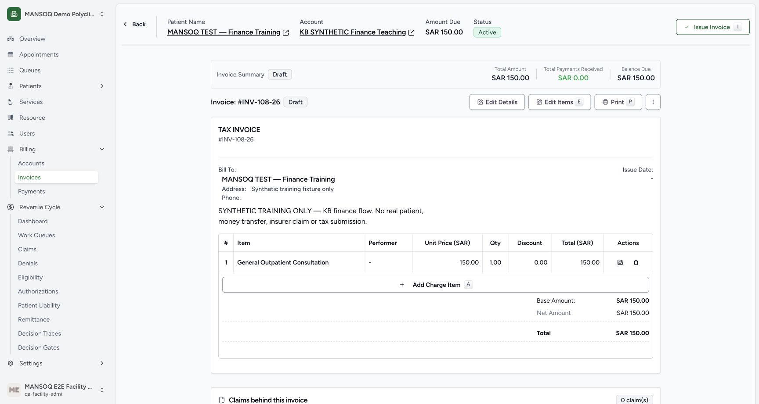
Task: Open Decision Gates page
Action: pos(56,347)
